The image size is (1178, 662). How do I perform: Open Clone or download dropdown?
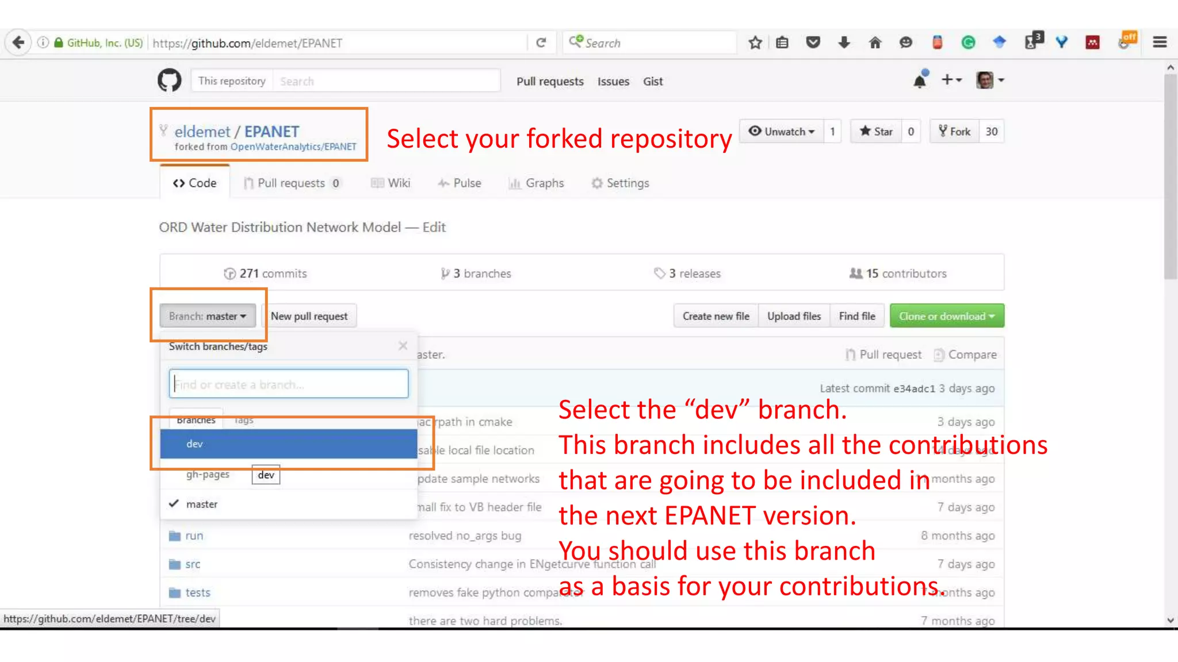pyautogui.click(x=947, y=315)
